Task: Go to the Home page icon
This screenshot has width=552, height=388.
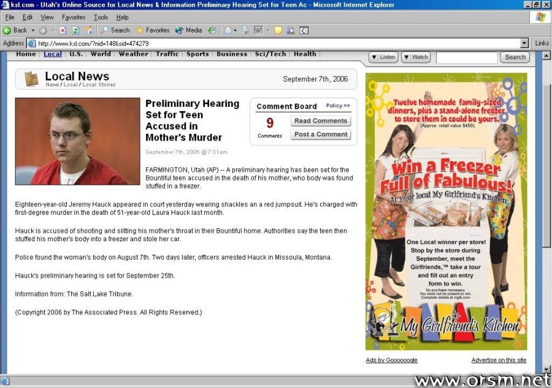Action: [x=90, y=30]
